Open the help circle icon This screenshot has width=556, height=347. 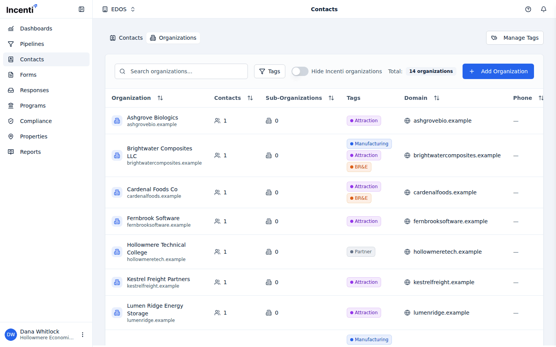528,9
